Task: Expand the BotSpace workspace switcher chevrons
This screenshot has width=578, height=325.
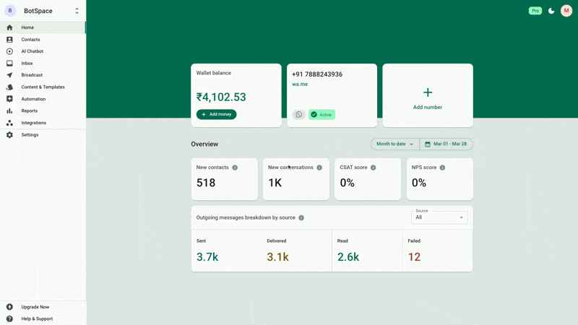Action: (77, 11)
